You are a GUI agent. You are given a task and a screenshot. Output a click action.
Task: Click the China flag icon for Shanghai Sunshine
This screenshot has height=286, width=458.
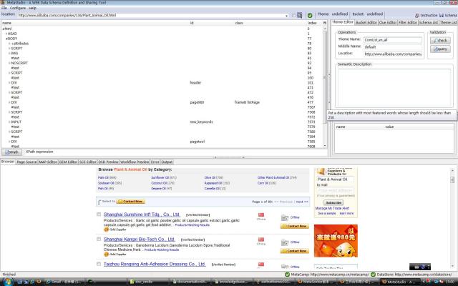pyautogui.click(x=261, y=214)
